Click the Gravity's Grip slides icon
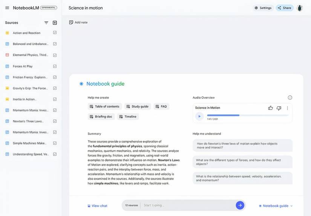The height and width of the screenshot is (216, 311). tap(7, 88)
